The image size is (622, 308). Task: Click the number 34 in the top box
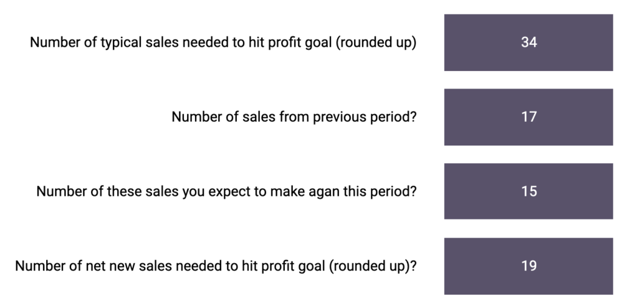[x=529, y=42]
